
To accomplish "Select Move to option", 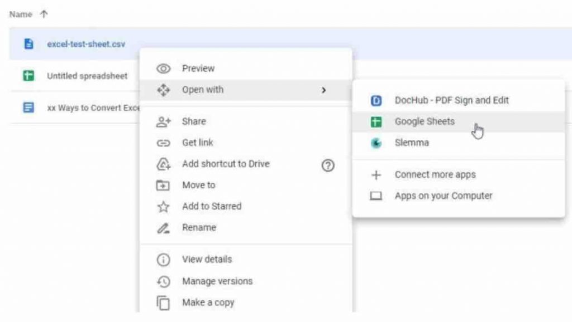I will point(198,185).
